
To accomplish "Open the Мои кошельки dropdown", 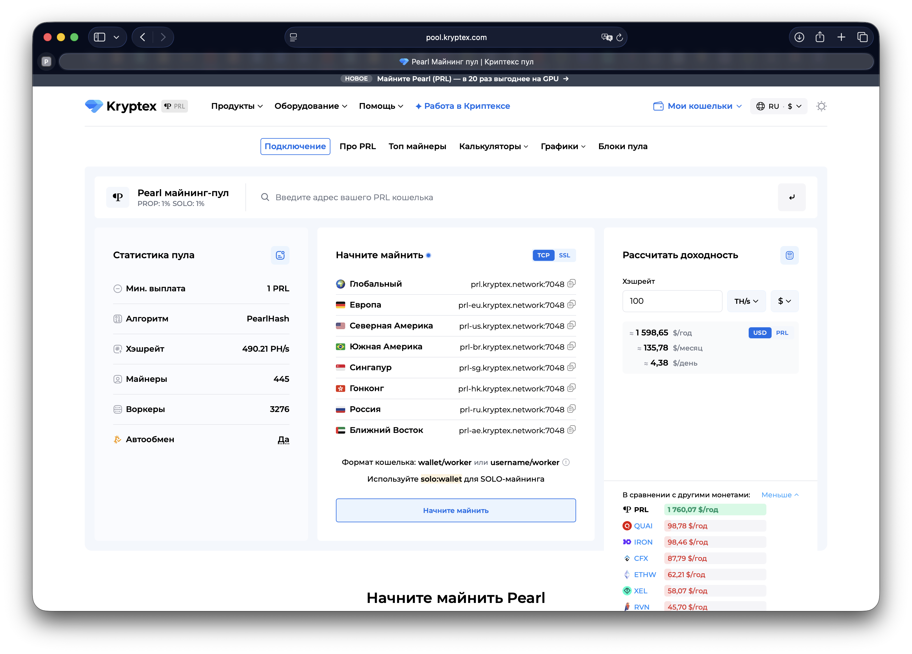I will click(697, 106).
